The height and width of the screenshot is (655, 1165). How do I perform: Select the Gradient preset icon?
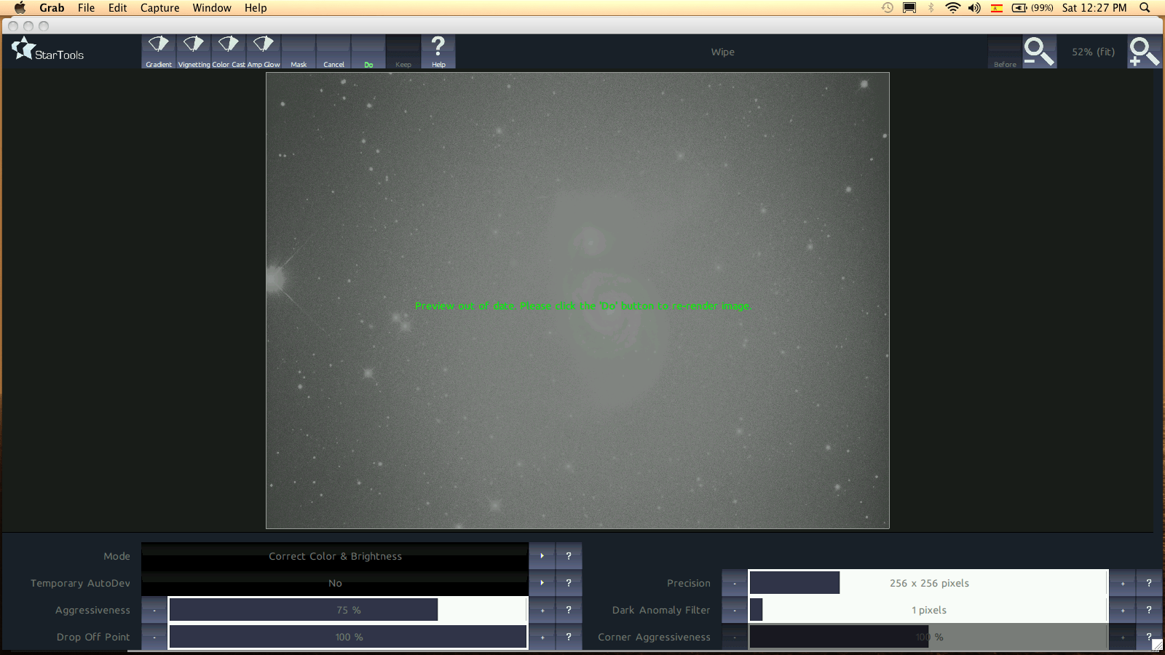[x=159, y=51]
